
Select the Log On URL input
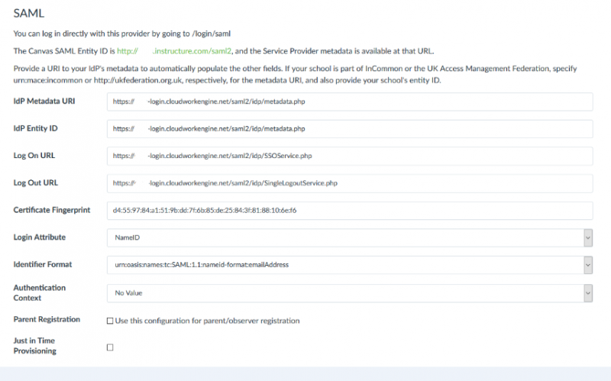click(349, 156)
